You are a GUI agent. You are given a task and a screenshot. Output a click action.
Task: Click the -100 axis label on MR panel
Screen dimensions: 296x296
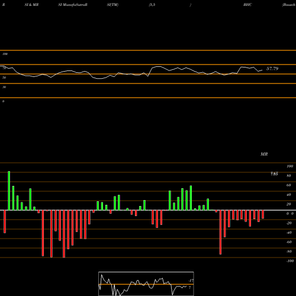(x=290, y=261)
